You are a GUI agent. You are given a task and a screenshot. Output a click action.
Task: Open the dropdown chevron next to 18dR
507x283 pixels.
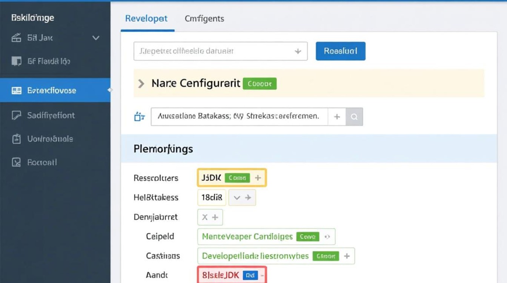click(x=237, y=197)
